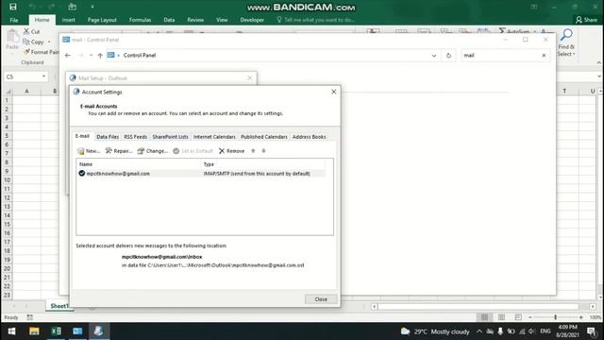Click the Share button in Excel
This screenshot has height=340, width=604.
click(x=586, y=20)
